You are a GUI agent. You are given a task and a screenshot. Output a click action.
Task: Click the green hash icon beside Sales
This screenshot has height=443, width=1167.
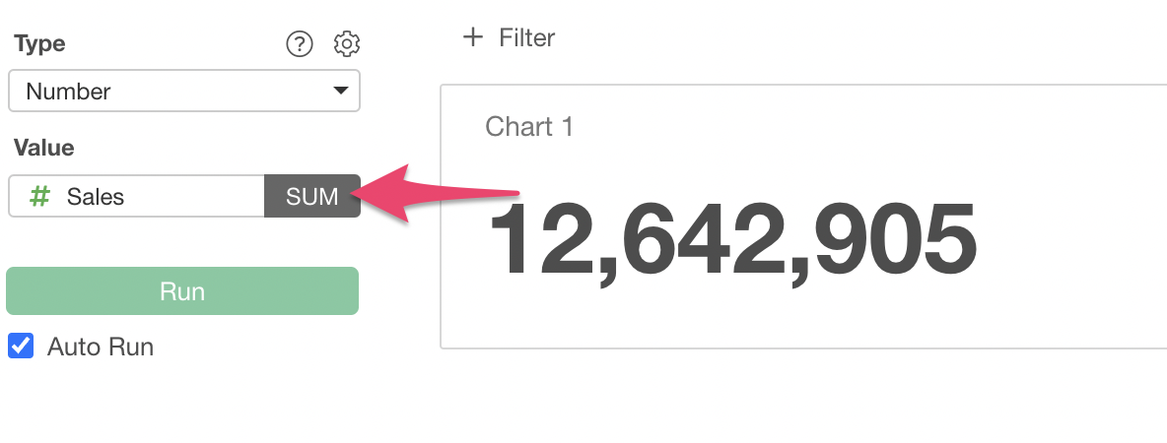pos(39,197)
